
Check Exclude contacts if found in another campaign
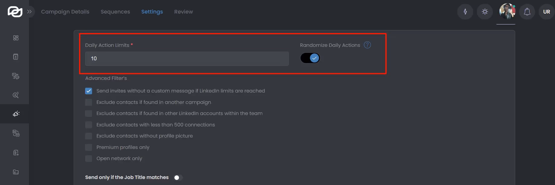[88, 102]
